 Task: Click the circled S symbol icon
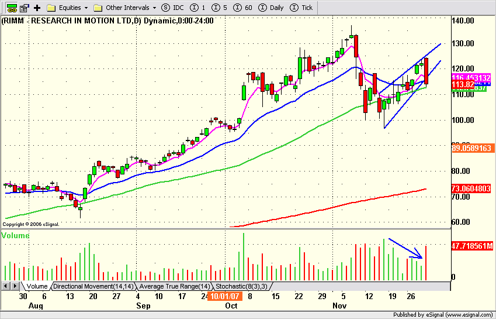click(165, 8)
